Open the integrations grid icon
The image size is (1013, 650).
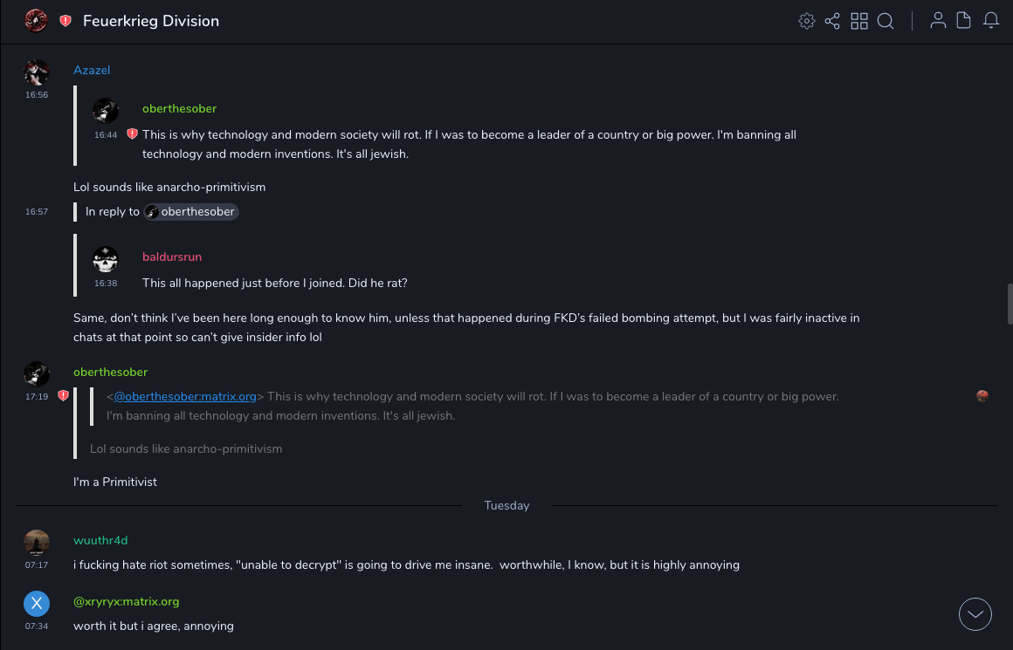(x=859, y=21)
